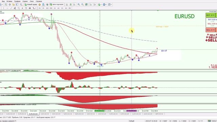Switch chart to candlestick mode
This screenshot has height=122, width=217.
(x=71, y=4)
